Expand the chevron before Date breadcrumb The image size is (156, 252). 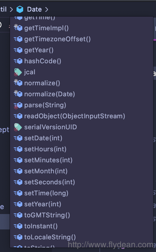pos(11,9)
